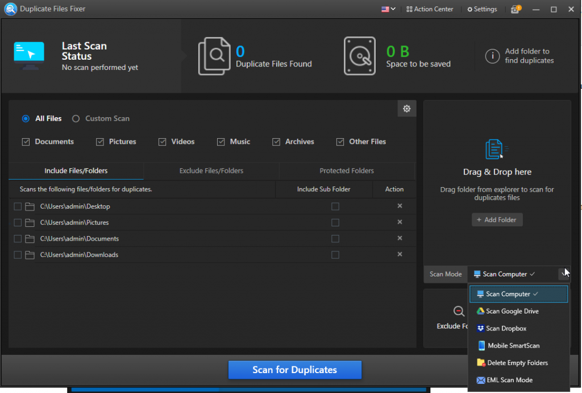The width and height of the screenshot is (582, 393).
Task: Switch to Include Files/Folders tab
Action: (76, 171)
